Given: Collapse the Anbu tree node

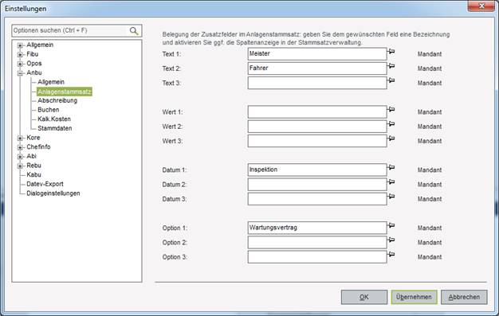Looking at the screenshot, I should 20,73.
